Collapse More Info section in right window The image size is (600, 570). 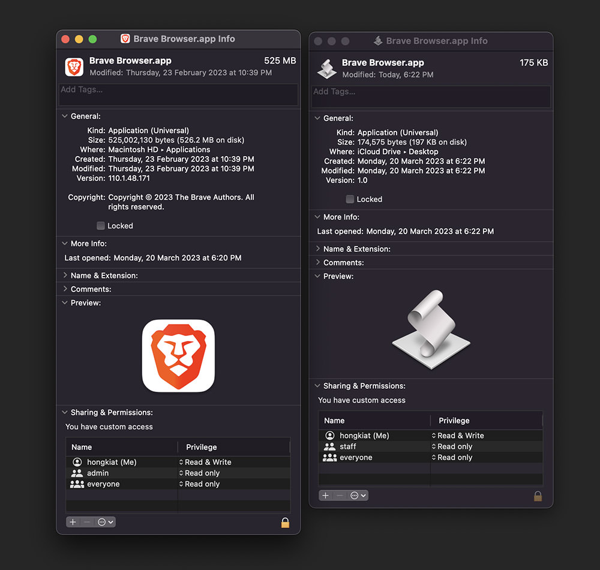coord(317,217)
